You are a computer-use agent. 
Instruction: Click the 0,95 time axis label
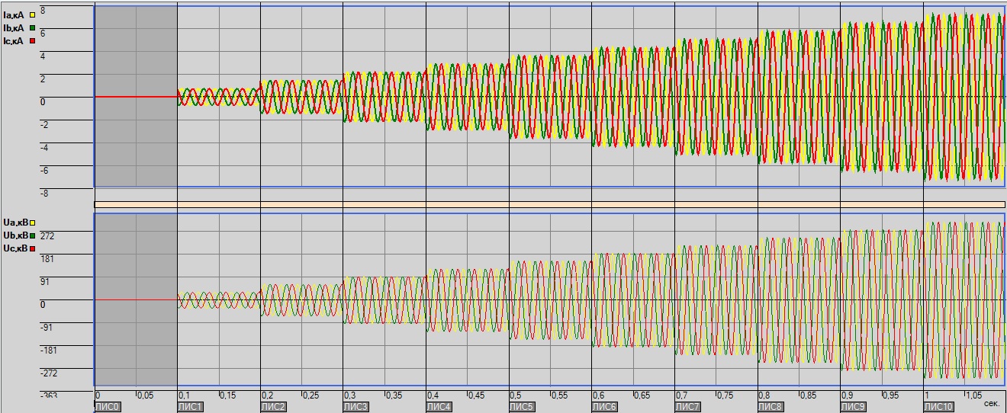click(x=892, y=396)
